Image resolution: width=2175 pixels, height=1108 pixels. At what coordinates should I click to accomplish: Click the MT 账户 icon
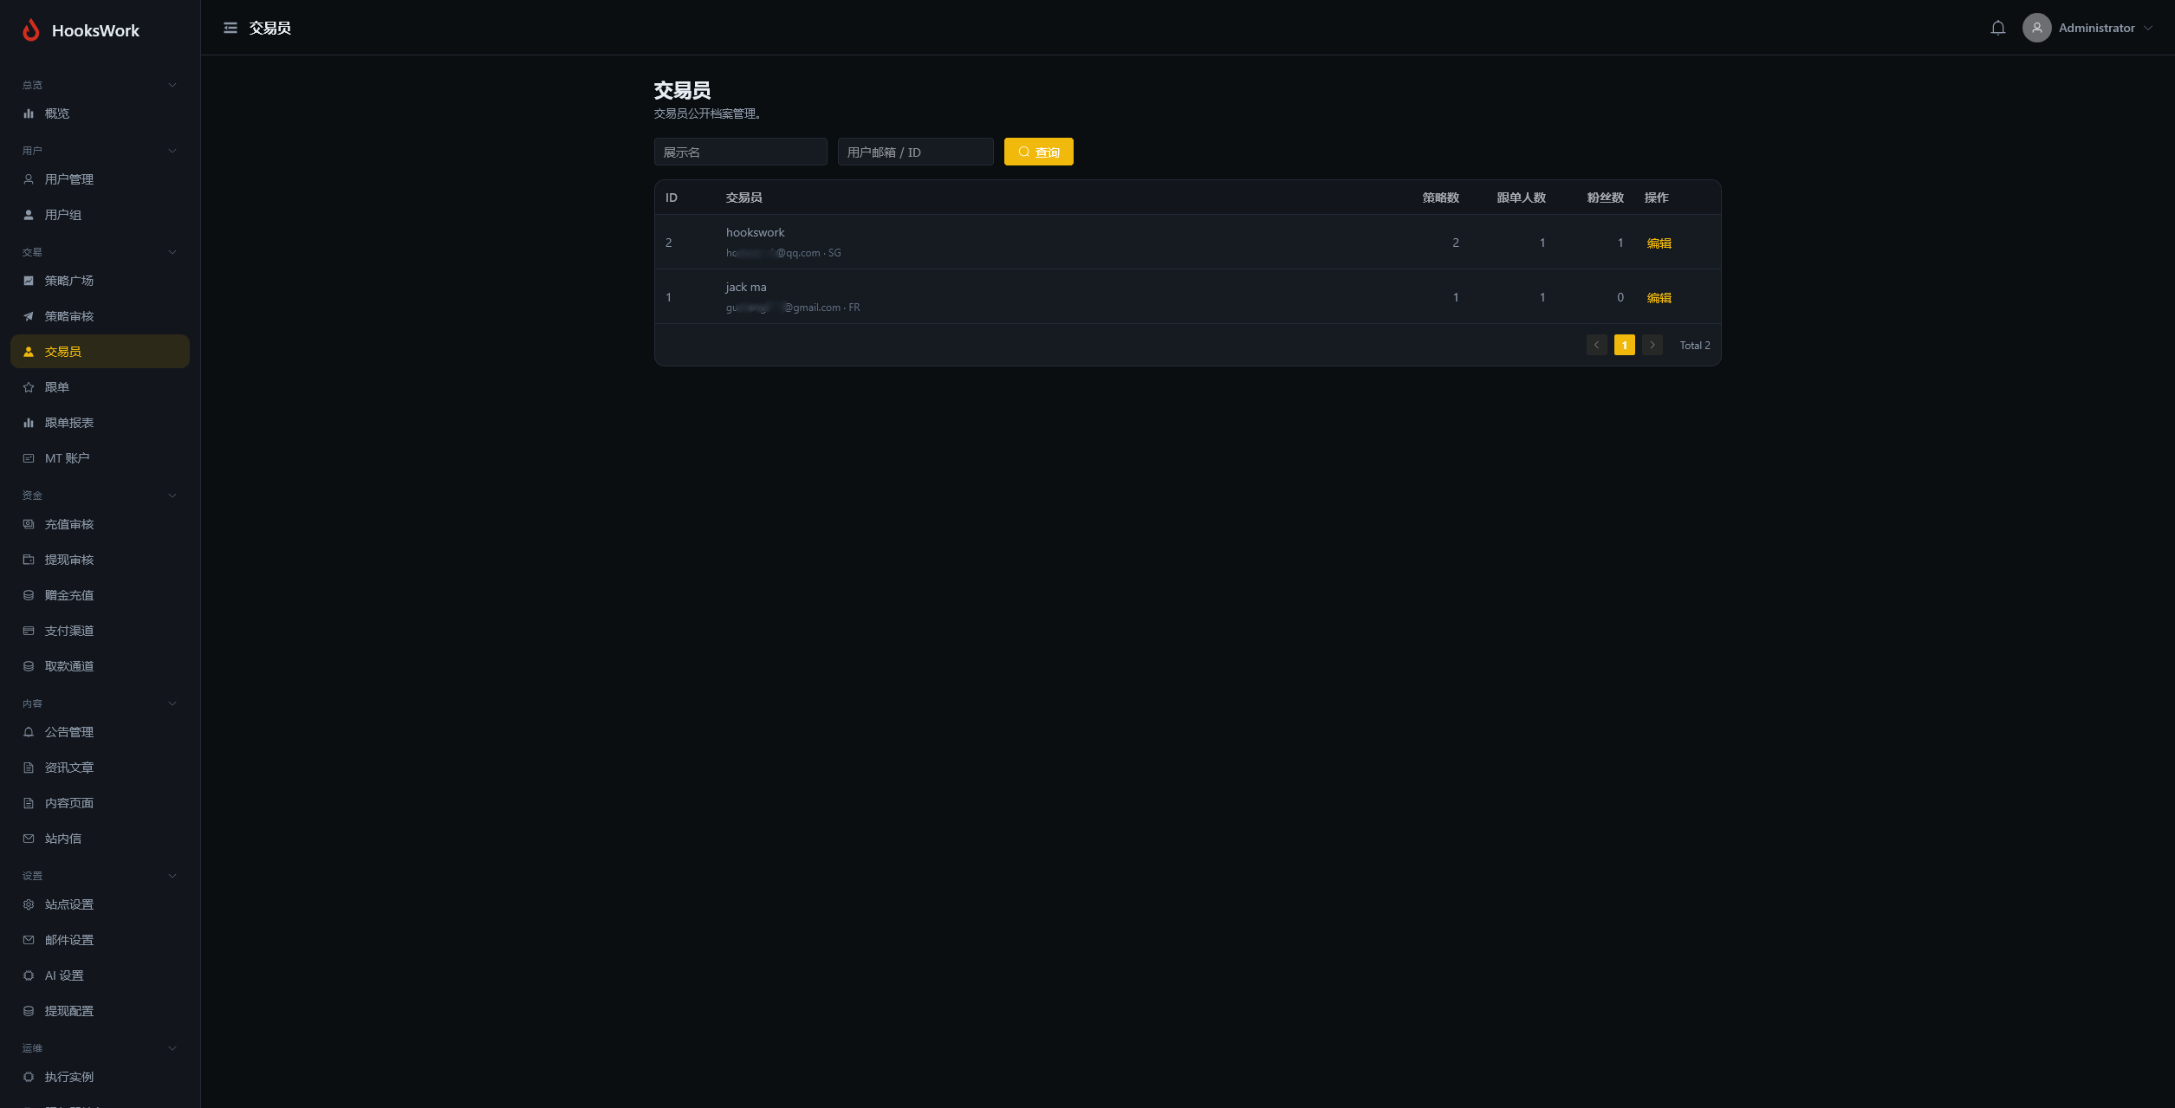tap(29, 458)
